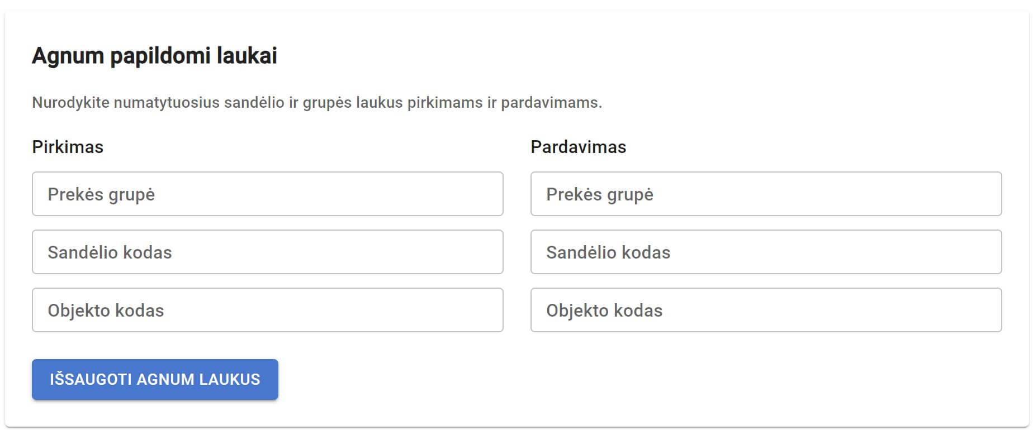Click the Agnum papildomi laukai title

[x=155, y=56]
